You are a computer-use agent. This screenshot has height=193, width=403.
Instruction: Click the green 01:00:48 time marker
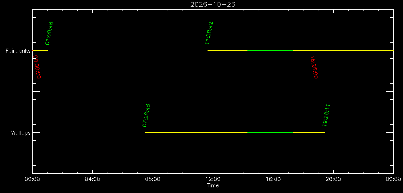pos(49,33)
